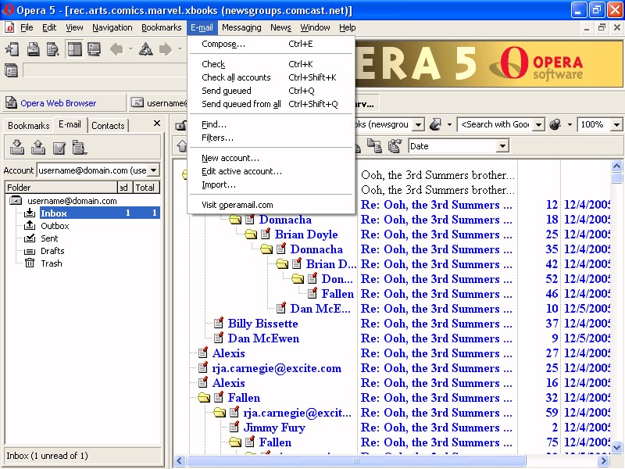The width and height of the screenshot is (625, 469).
Task: Click the Folder column header
Action: pos(62,188)
